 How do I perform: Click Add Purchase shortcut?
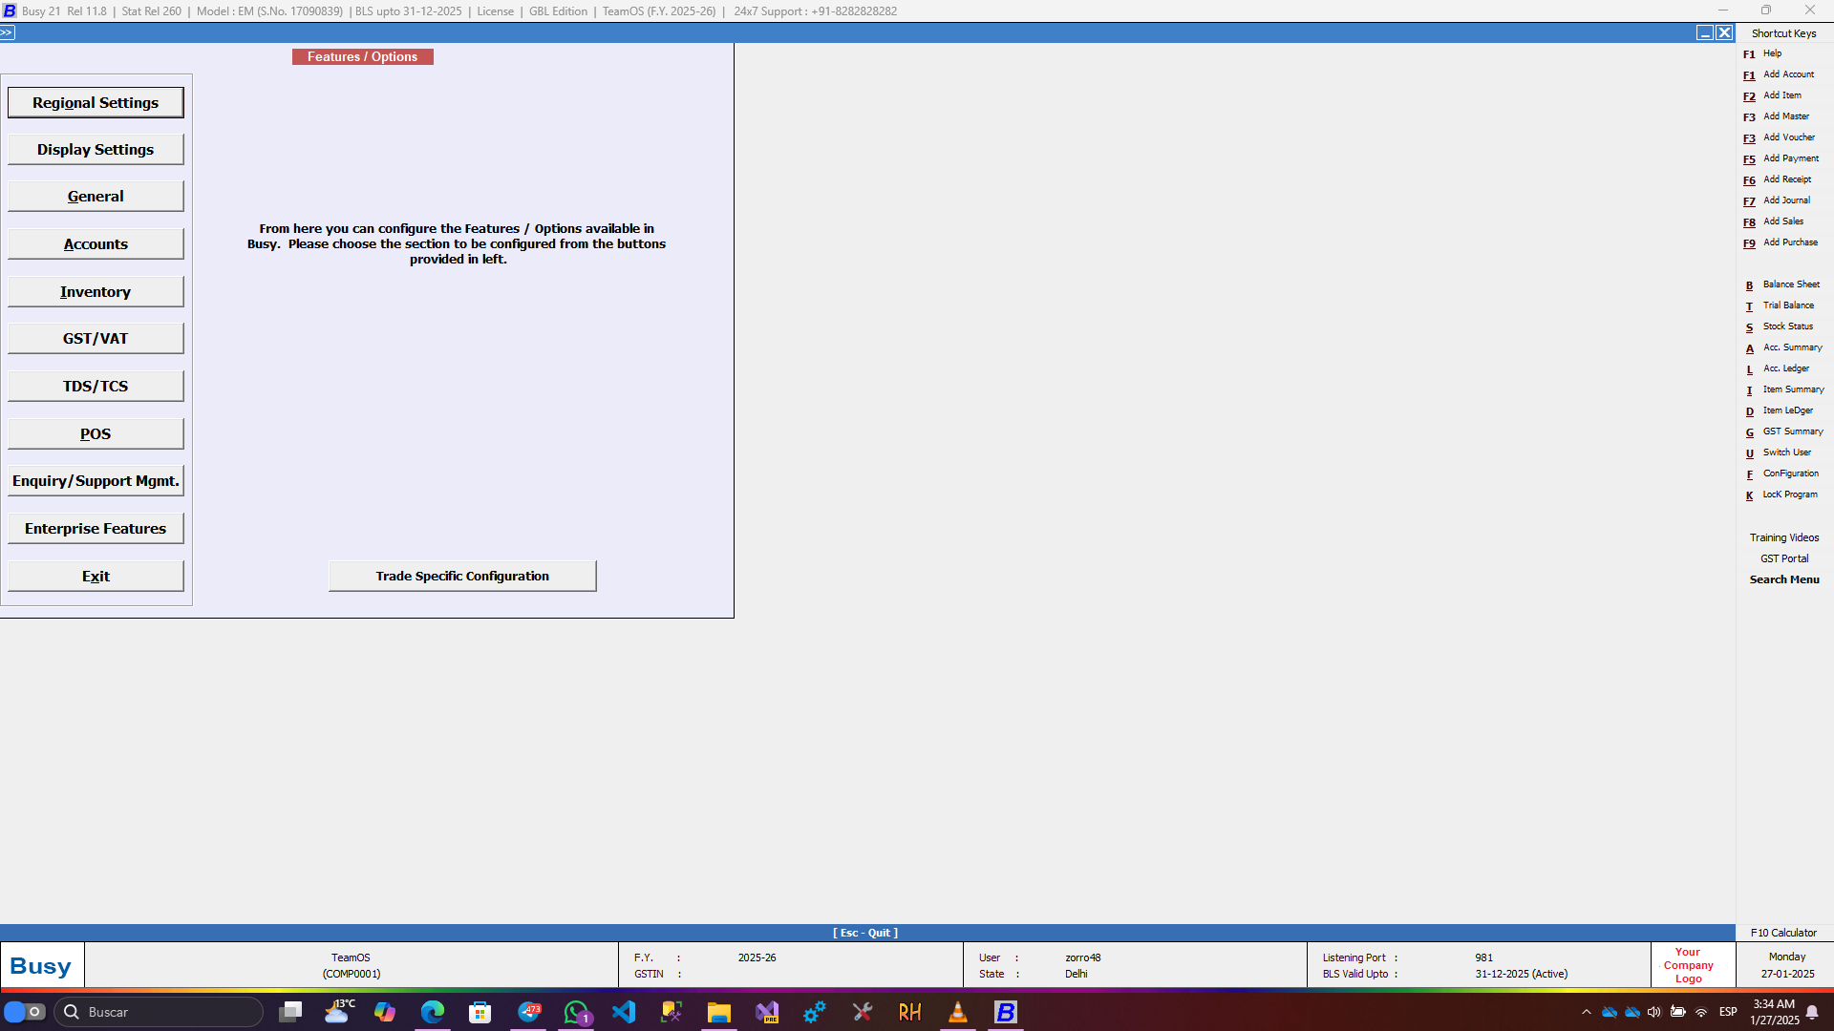(x=1781, y=242)
